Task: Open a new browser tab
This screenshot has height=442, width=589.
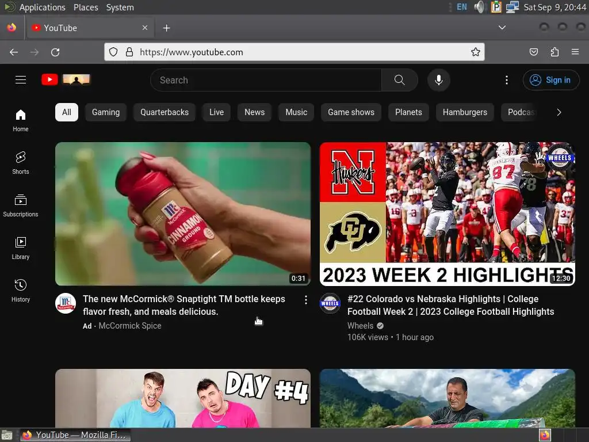Action: 166,28
